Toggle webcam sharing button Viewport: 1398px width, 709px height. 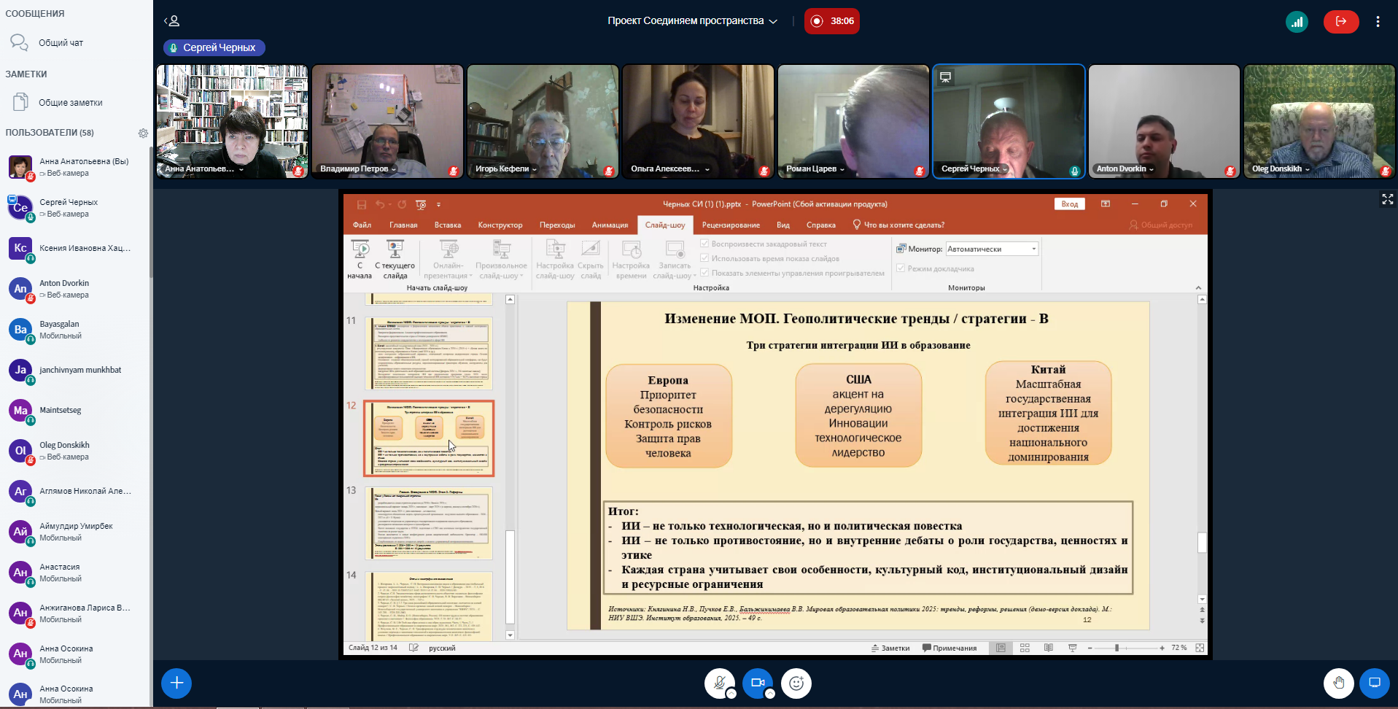[758, 683]
